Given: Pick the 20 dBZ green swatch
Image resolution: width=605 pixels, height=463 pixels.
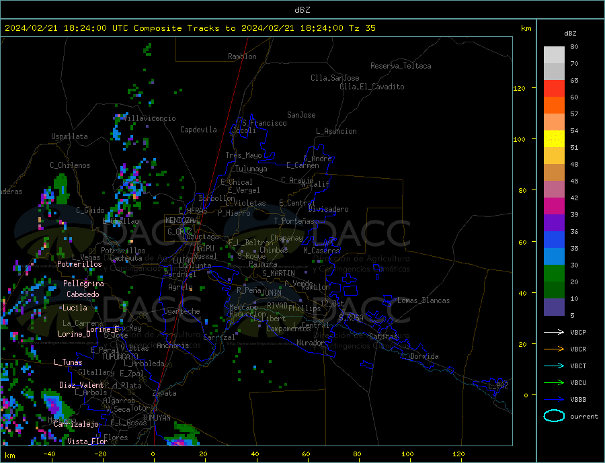Looking at the screenshot, I should point(554,273).
